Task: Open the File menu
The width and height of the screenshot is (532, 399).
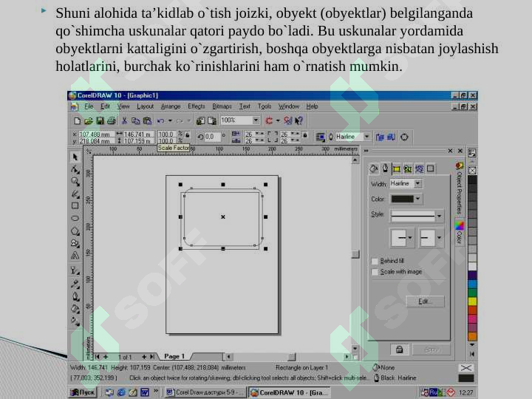Action: 89,106
